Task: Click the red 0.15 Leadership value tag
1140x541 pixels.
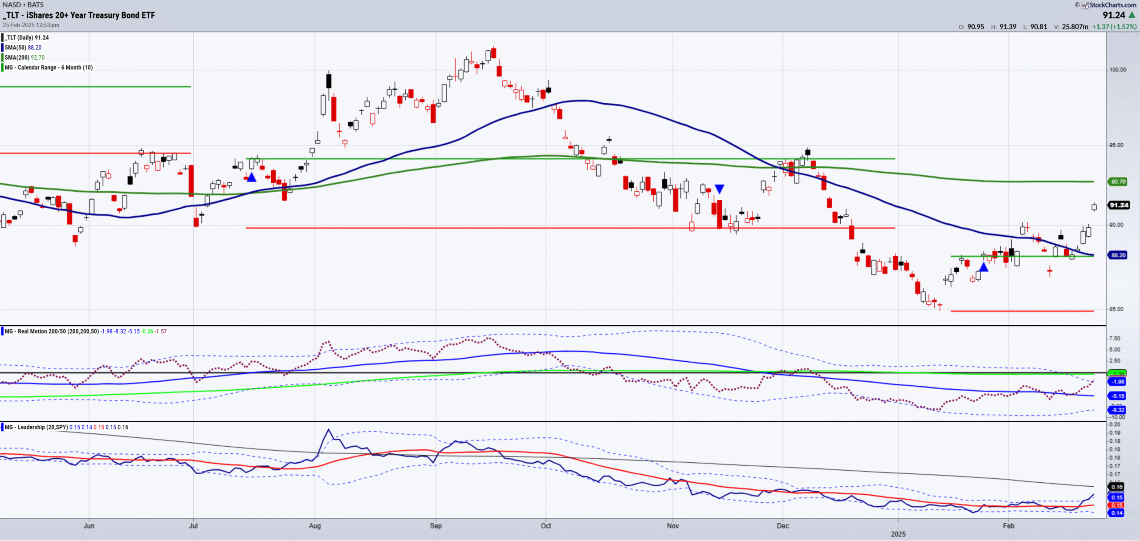Action: coord(1116,505)
